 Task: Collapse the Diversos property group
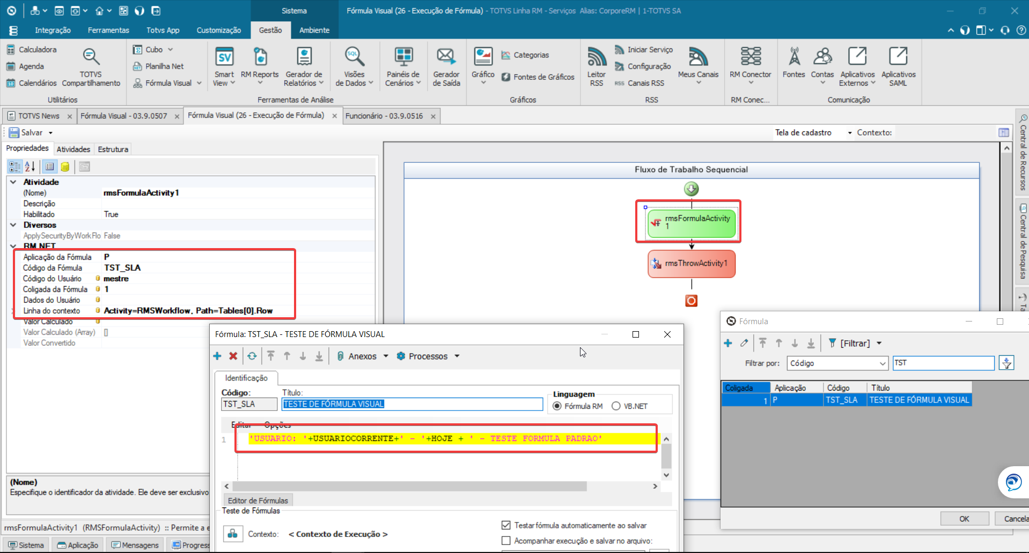(13, 225)
